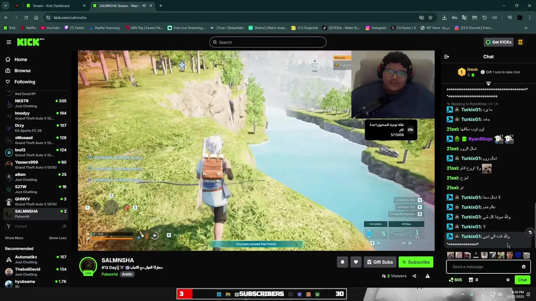The image size is (536, 301).
Task: Open the Chrome three-dot menu
Action: (x=530, y=18)
